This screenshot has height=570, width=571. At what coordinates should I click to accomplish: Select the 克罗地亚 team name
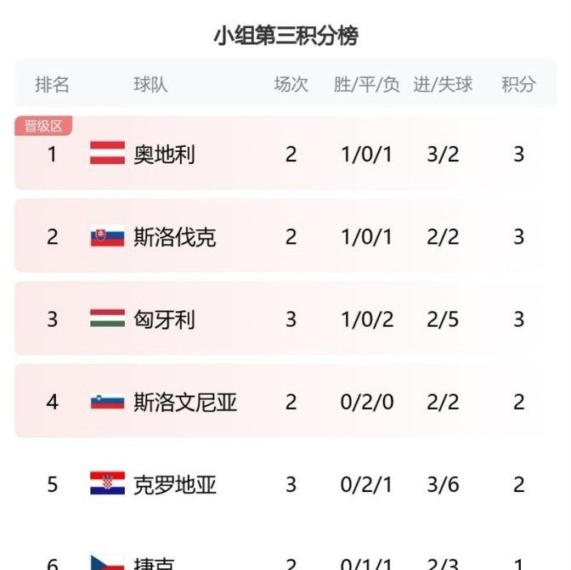(x=175, y=483)
